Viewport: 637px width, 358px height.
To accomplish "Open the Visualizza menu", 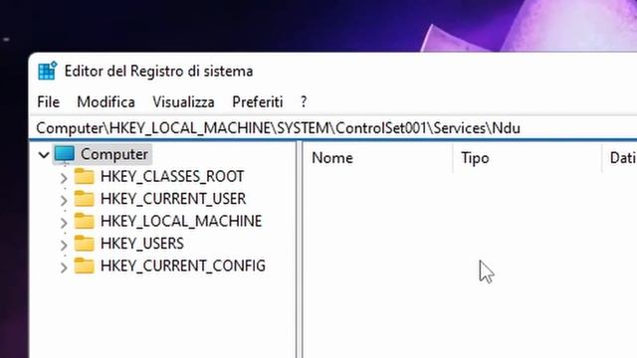I will [x=183, y=101].
